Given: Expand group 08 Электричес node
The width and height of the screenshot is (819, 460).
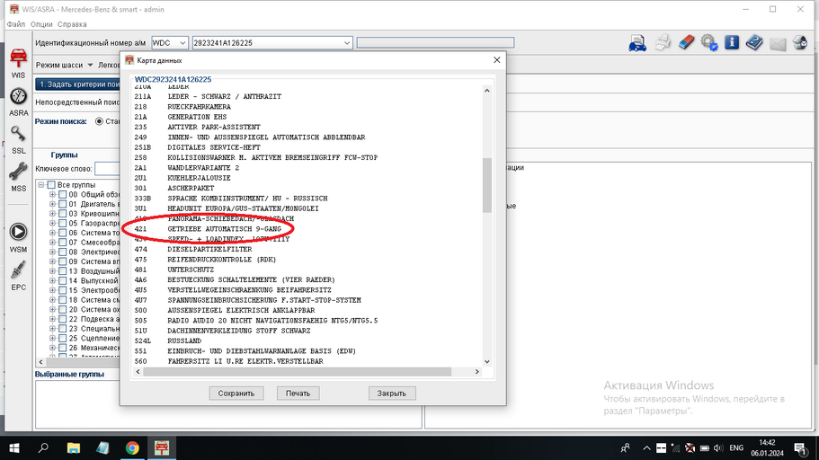Looking at the screenshot, I should 52,252.
